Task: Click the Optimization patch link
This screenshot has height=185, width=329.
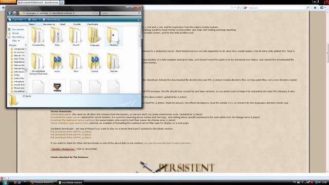Action: click(61, 114)
